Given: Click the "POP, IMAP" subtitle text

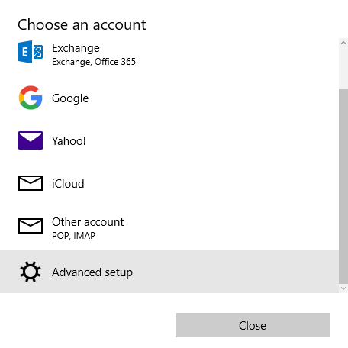Looking at the screenshot, I should [x=73, y=236].
